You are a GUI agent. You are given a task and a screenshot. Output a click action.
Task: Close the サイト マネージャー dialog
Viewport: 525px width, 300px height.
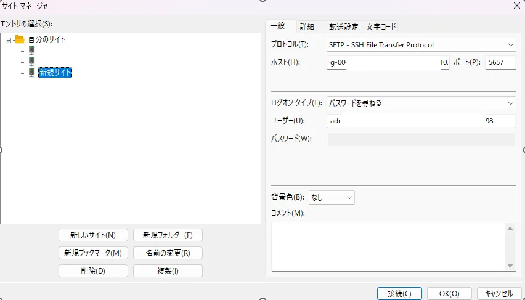[516, 6]
